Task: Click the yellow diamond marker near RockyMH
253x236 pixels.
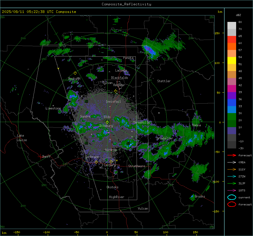Action: tap(75, 73)
